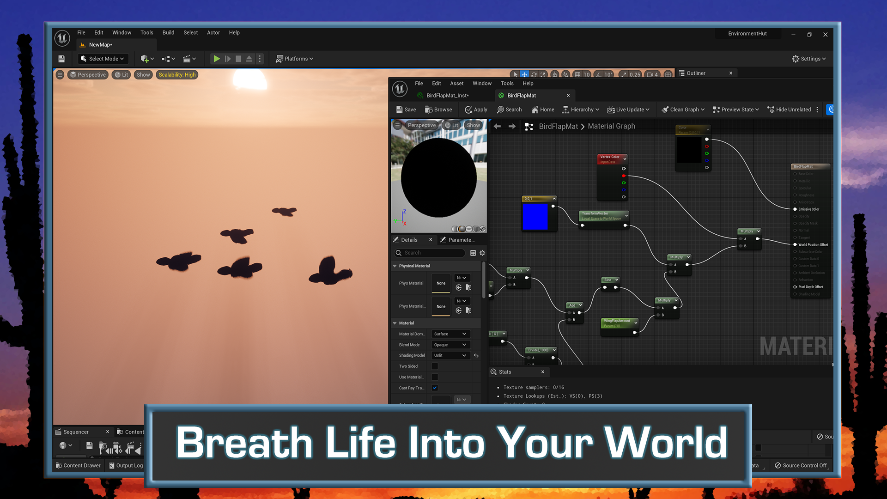887x499 pixels.
Task: Click the Save icon in the level editor toolbar
Action: 62,59
